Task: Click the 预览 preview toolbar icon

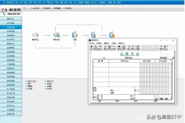Action: click(x=95, y=47)
